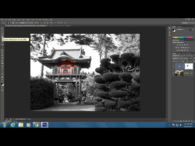Switch to the Swatches tab

pyautogui.click(x=179, y=27)
